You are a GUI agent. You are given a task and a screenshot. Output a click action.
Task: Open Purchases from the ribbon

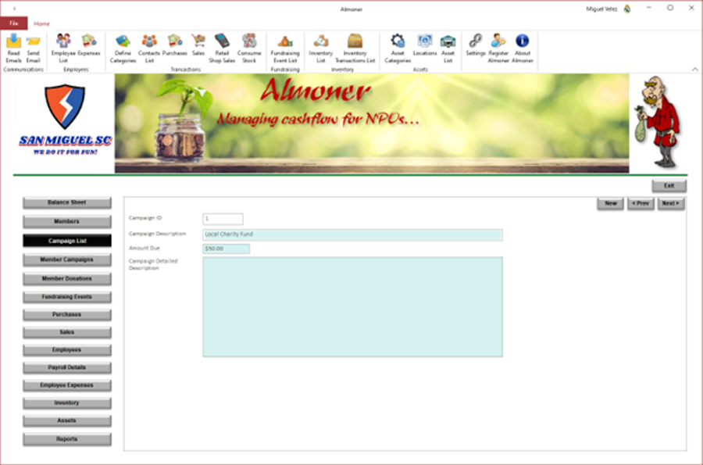coord(174,45)
